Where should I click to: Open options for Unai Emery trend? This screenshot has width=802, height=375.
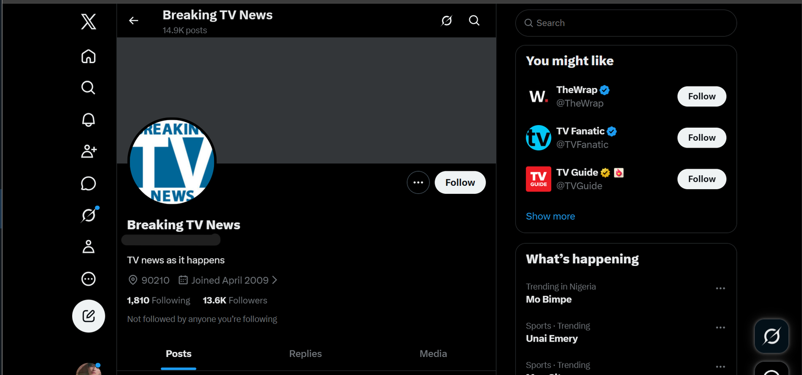[720, 327]
